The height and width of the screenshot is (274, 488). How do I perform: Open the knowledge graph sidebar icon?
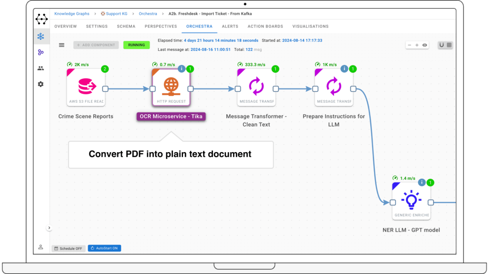click(x=41, y=36)
